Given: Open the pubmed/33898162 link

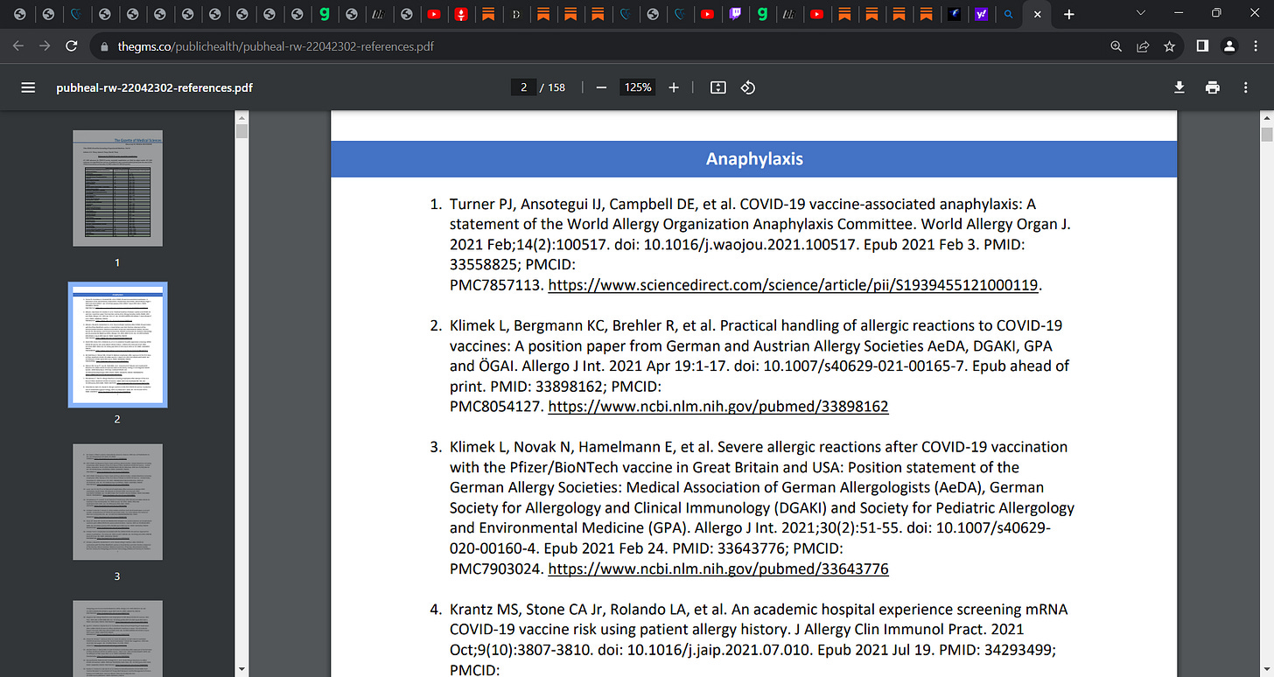Looking at the screenshot, I should (717, 406).
